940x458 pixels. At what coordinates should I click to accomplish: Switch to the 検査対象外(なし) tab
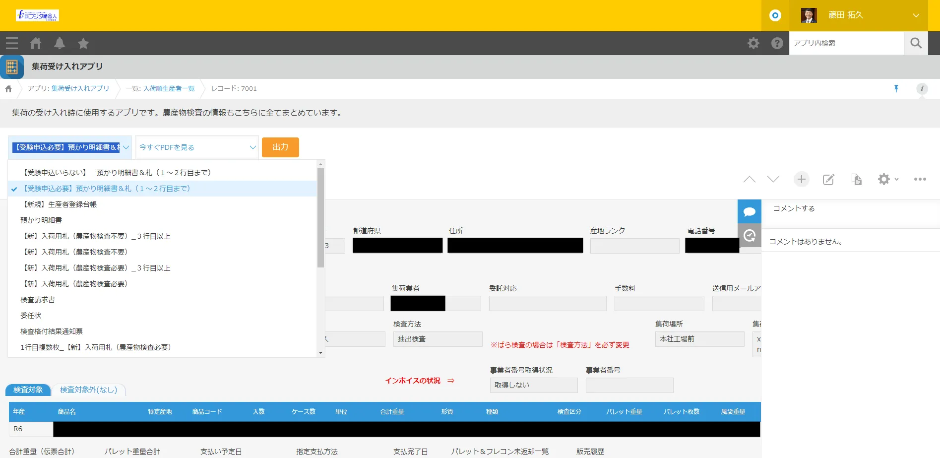[x=89, y=390]
